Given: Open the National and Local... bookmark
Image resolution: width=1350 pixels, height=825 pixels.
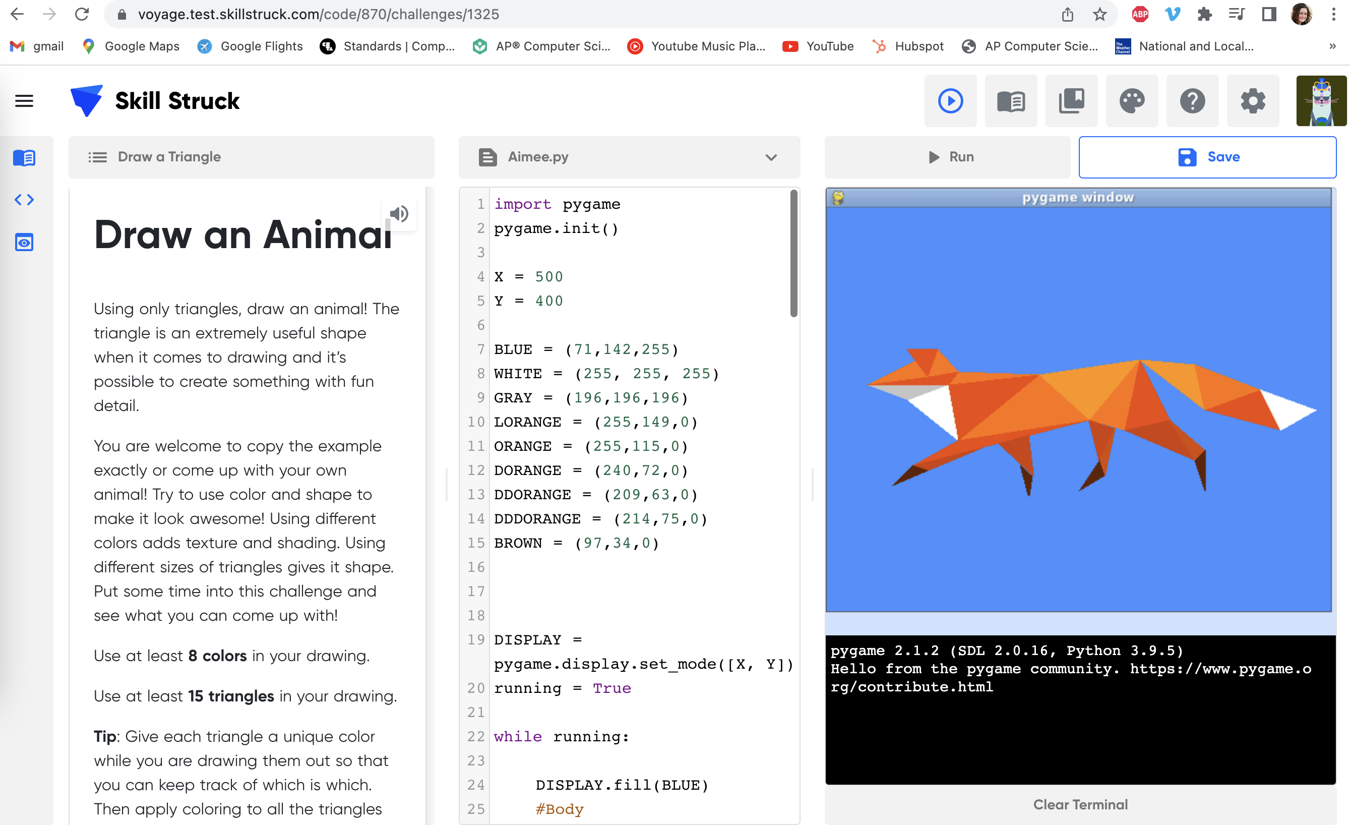Looking at the screenshot, I should pyautogui.click(x=1184, y=46).
